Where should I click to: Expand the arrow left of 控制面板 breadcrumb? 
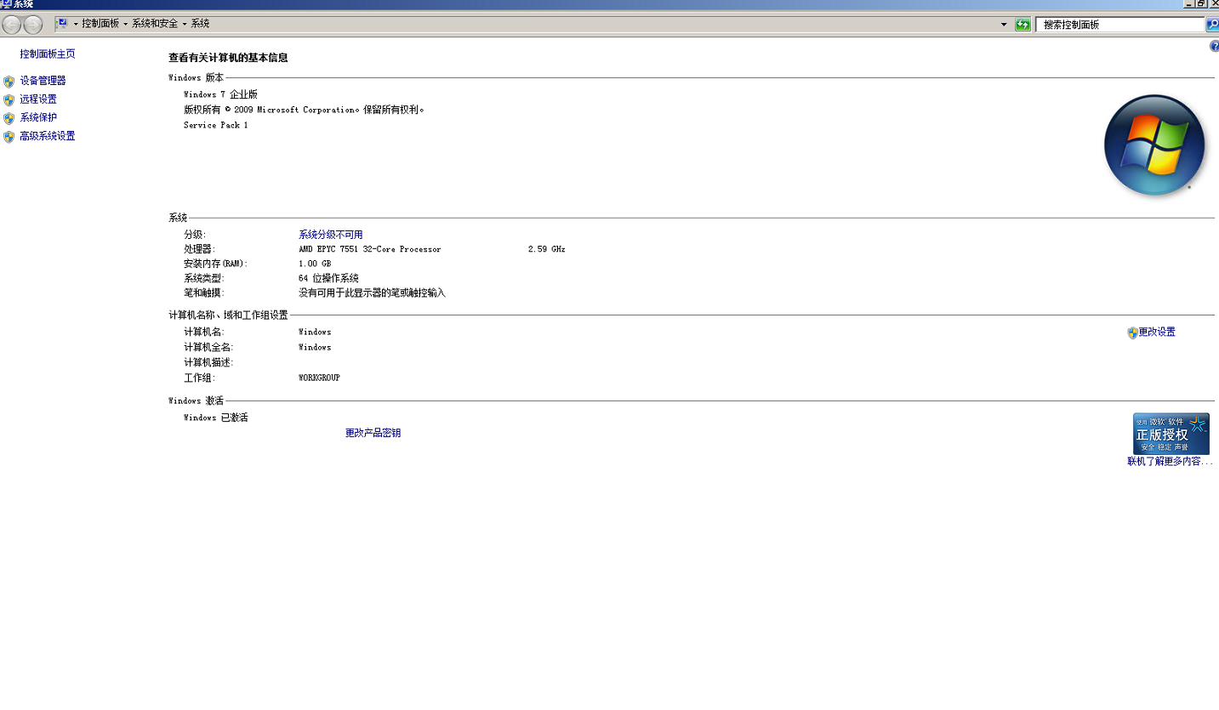coord(75,24)
